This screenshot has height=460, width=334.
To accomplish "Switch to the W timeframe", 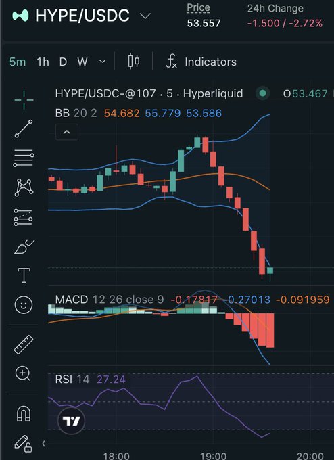I will point(82,62).
